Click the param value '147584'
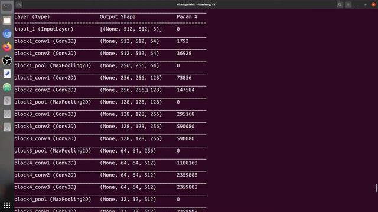The width and height of the screenshot is (378, 212). [185, 90]
